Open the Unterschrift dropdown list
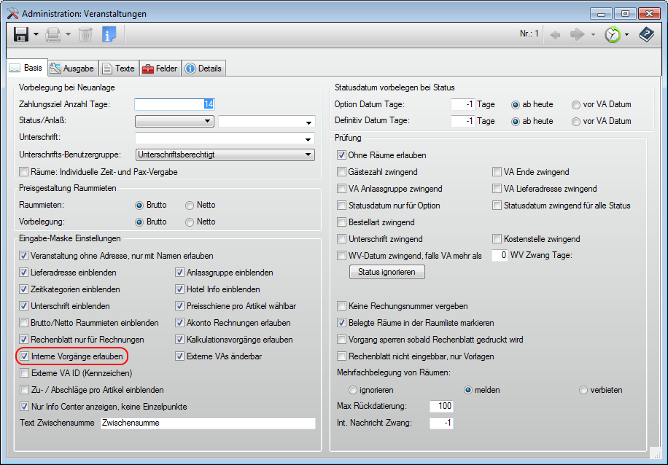Screen dimensions: 668x465 tap(308, 138)
